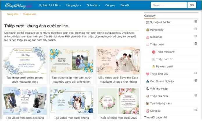Click the heart icon beside Thiệp Tình yêu
Screen dimensions: 202x121
tap(148, 74)
